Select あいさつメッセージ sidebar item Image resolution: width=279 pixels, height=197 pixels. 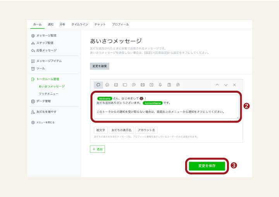pos(52,86)
